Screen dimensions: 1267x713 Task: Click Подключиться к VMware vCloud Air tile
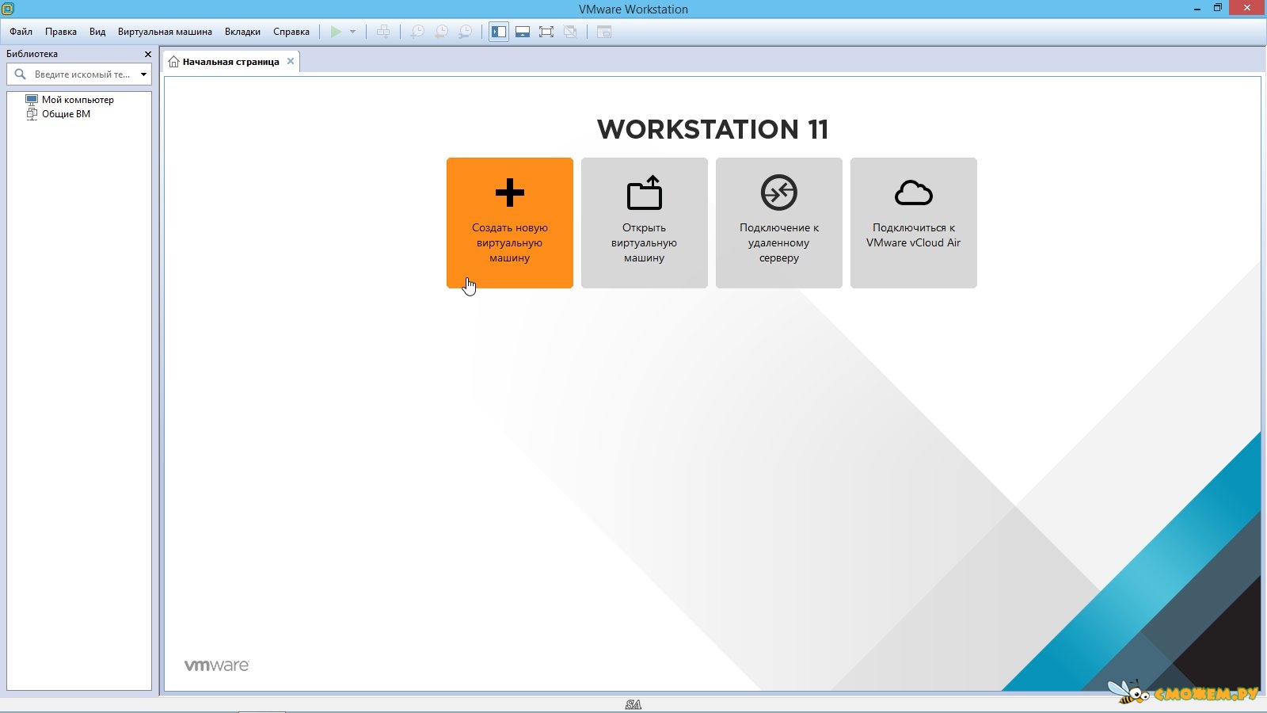click(x=914, y=223)
